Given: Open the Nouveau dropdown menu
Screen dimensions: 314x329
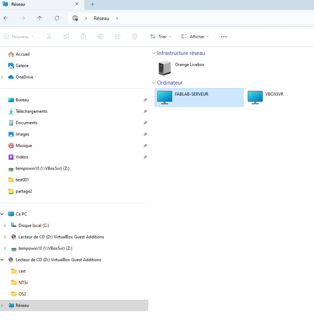Looking at the screenshot, I should coord(19,37).
